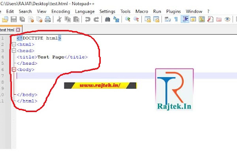Open the Encoding menu

(x=60, y=11)
